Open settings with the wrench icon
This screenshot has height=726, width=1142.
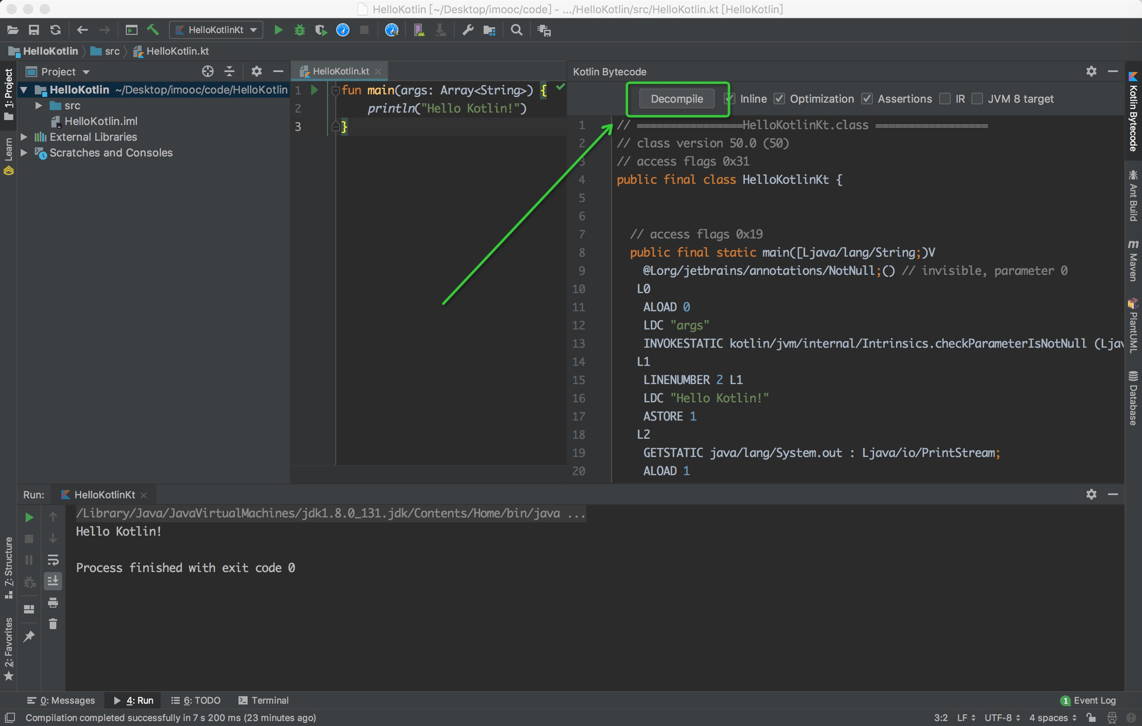coord(467,30)
